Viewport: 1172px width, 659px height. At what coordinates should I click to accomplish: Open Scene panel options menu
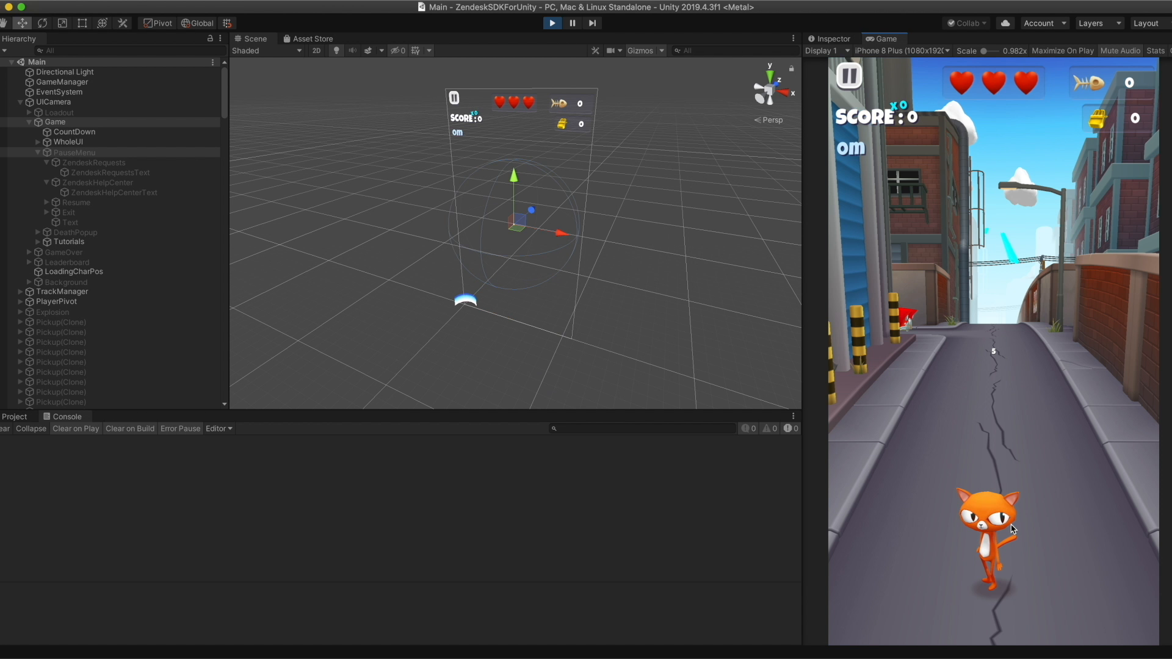pyautogui.click(x=794, y=38)
